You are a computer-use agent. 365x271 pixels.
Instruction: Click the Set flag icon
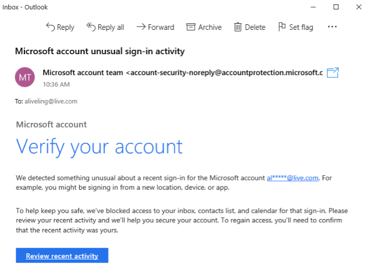[x=282, y=27]
